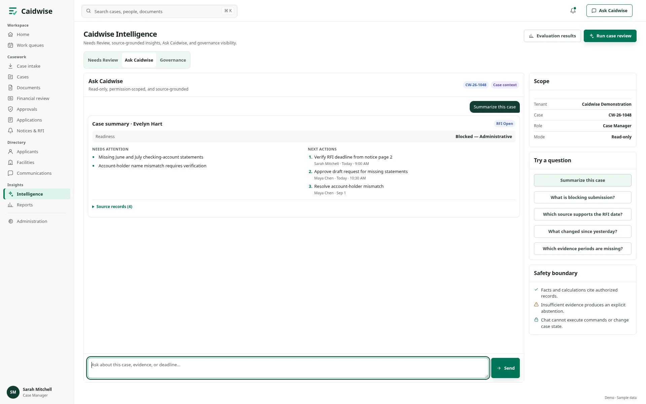Open Work queues via its calendar icon

[x=10, y=45]
